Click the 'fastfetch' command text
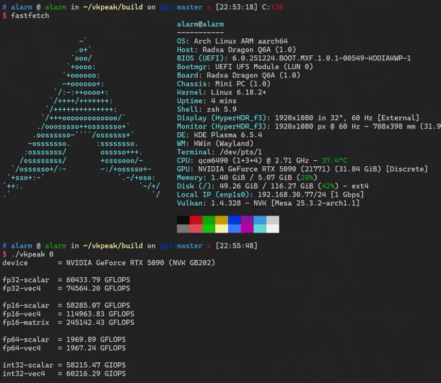Image resolution: width=441 pixels, height=383 pixels. [30, 16]
